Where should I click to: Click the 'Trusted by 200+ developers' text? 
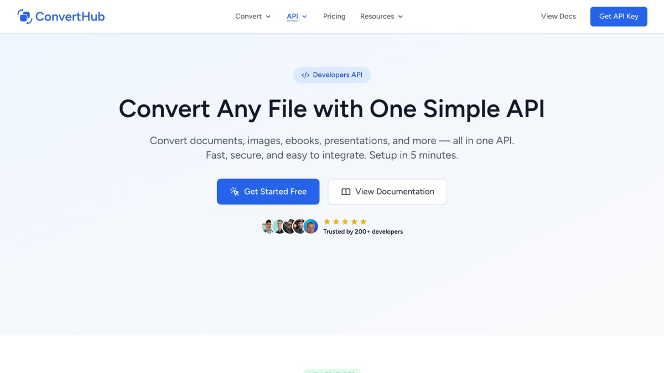[363, 232]
